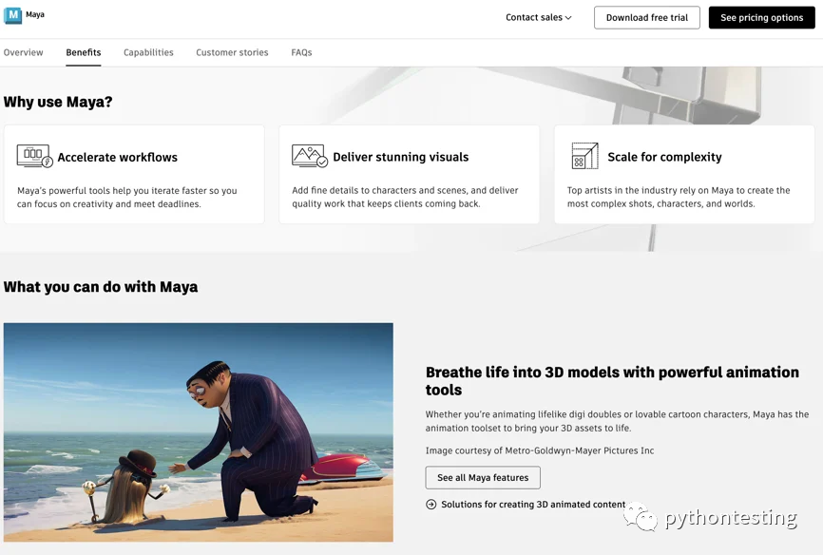Expand the Contact sales dropdown

538,17
